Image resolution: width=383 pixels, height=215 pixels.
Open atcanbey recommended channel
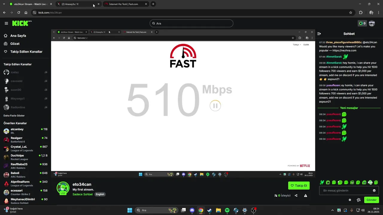click(25, 131)
